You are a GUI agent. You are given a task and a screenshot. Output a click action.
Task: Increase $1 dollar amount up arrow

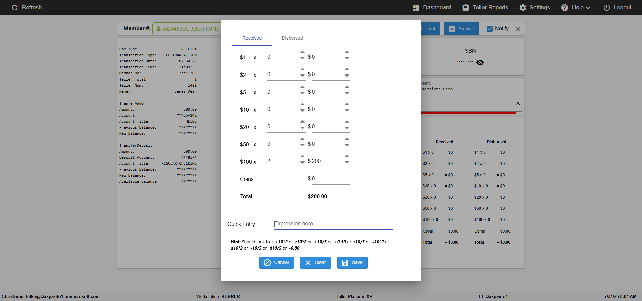point(347,52)
